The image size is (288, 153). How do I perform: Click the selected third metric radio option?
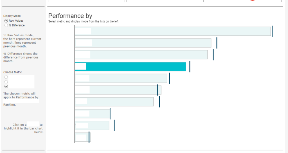pos(6,86)
